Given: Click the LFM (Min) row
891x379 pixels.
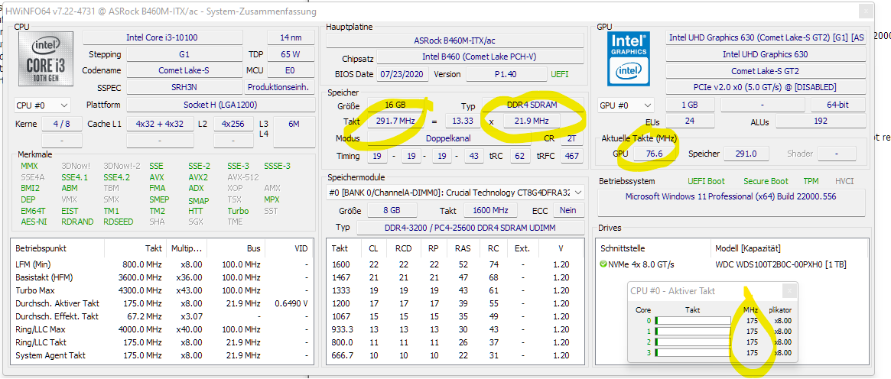Looking at the screenshot, I should 162,264.
